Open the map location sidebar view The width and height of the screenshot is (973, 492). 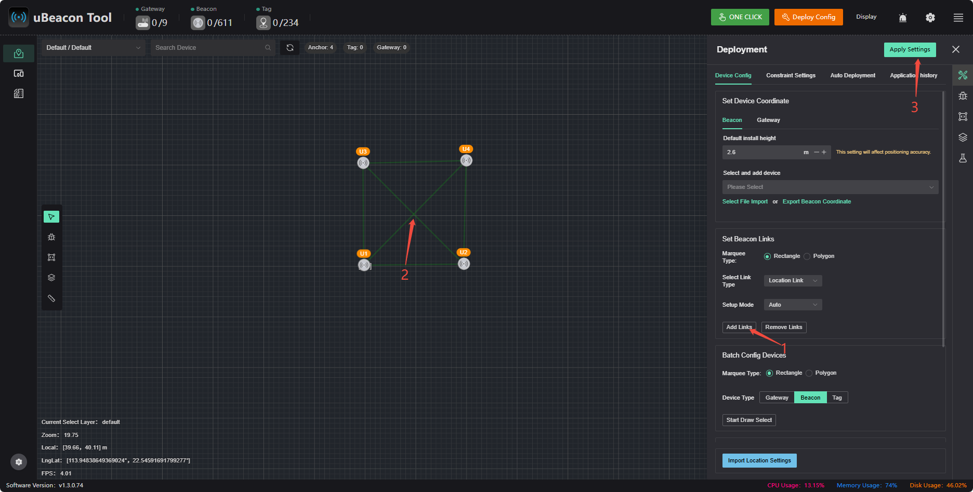(19, 53)
